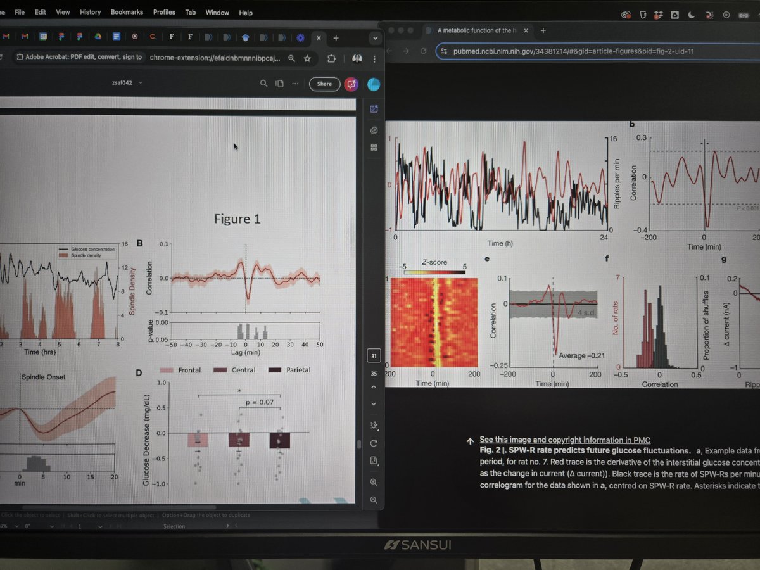Viewport: 760px width, 570px height.
Task: Go back in the PubMed window
Action: tap(389, 52)
